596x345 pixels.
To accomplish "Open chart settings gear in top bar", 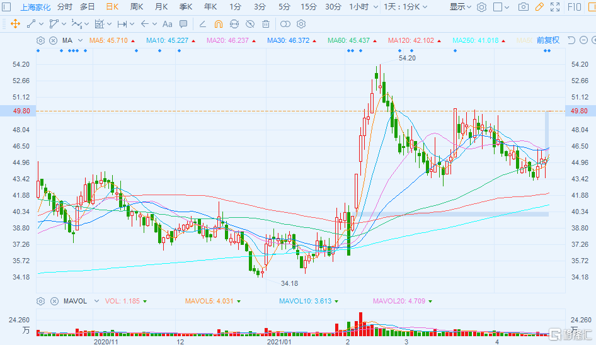I will [481, 7].
